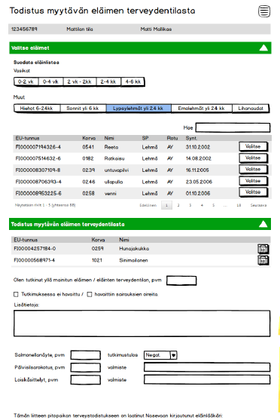Click EU-tunnus FI000008706393-4
The width and height of the screenshot is (280, 420).
38,182
